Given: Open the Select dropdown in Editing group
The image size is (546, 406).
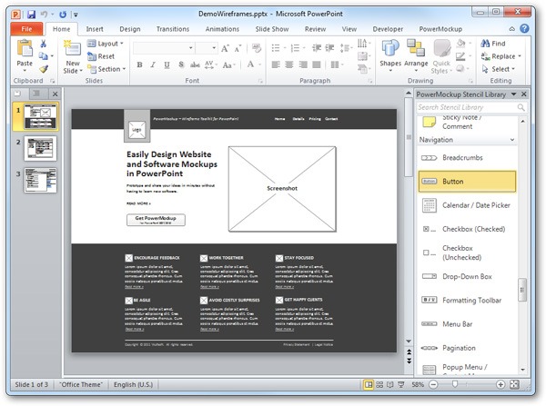Looking at the screenshot, I should pos(499,69).
